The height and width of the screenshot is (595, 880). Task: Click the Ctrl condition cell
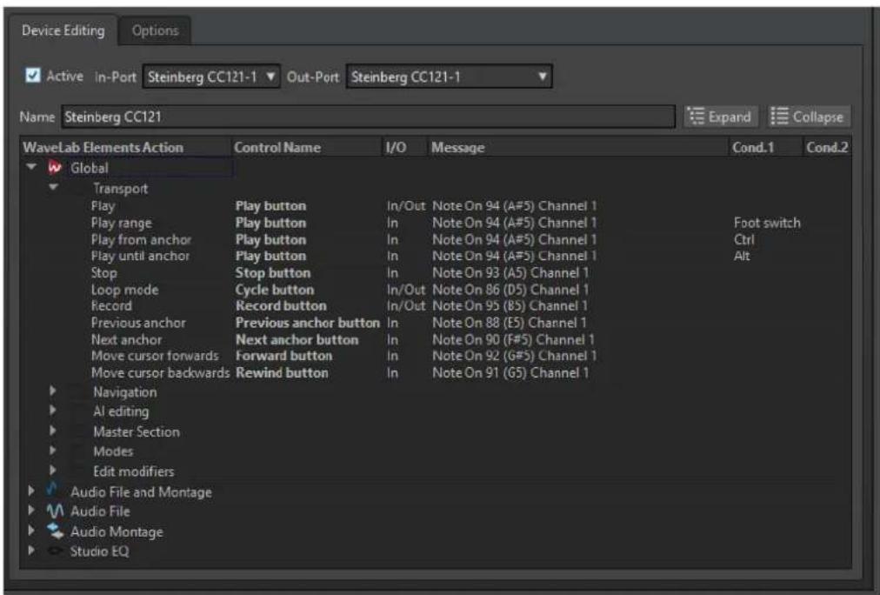(743, 240)
